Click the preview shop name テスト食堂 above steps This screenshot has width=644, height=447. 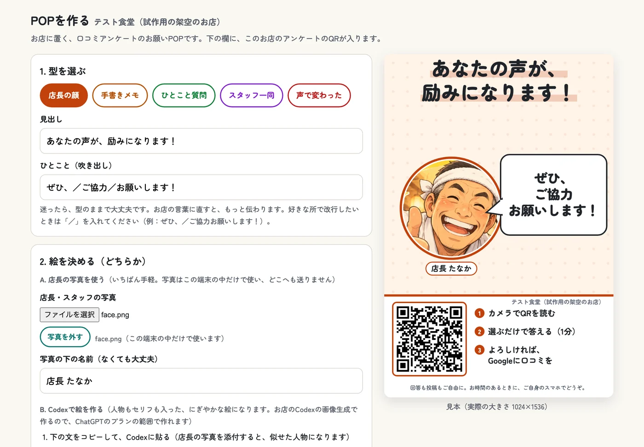coord(556,302)
